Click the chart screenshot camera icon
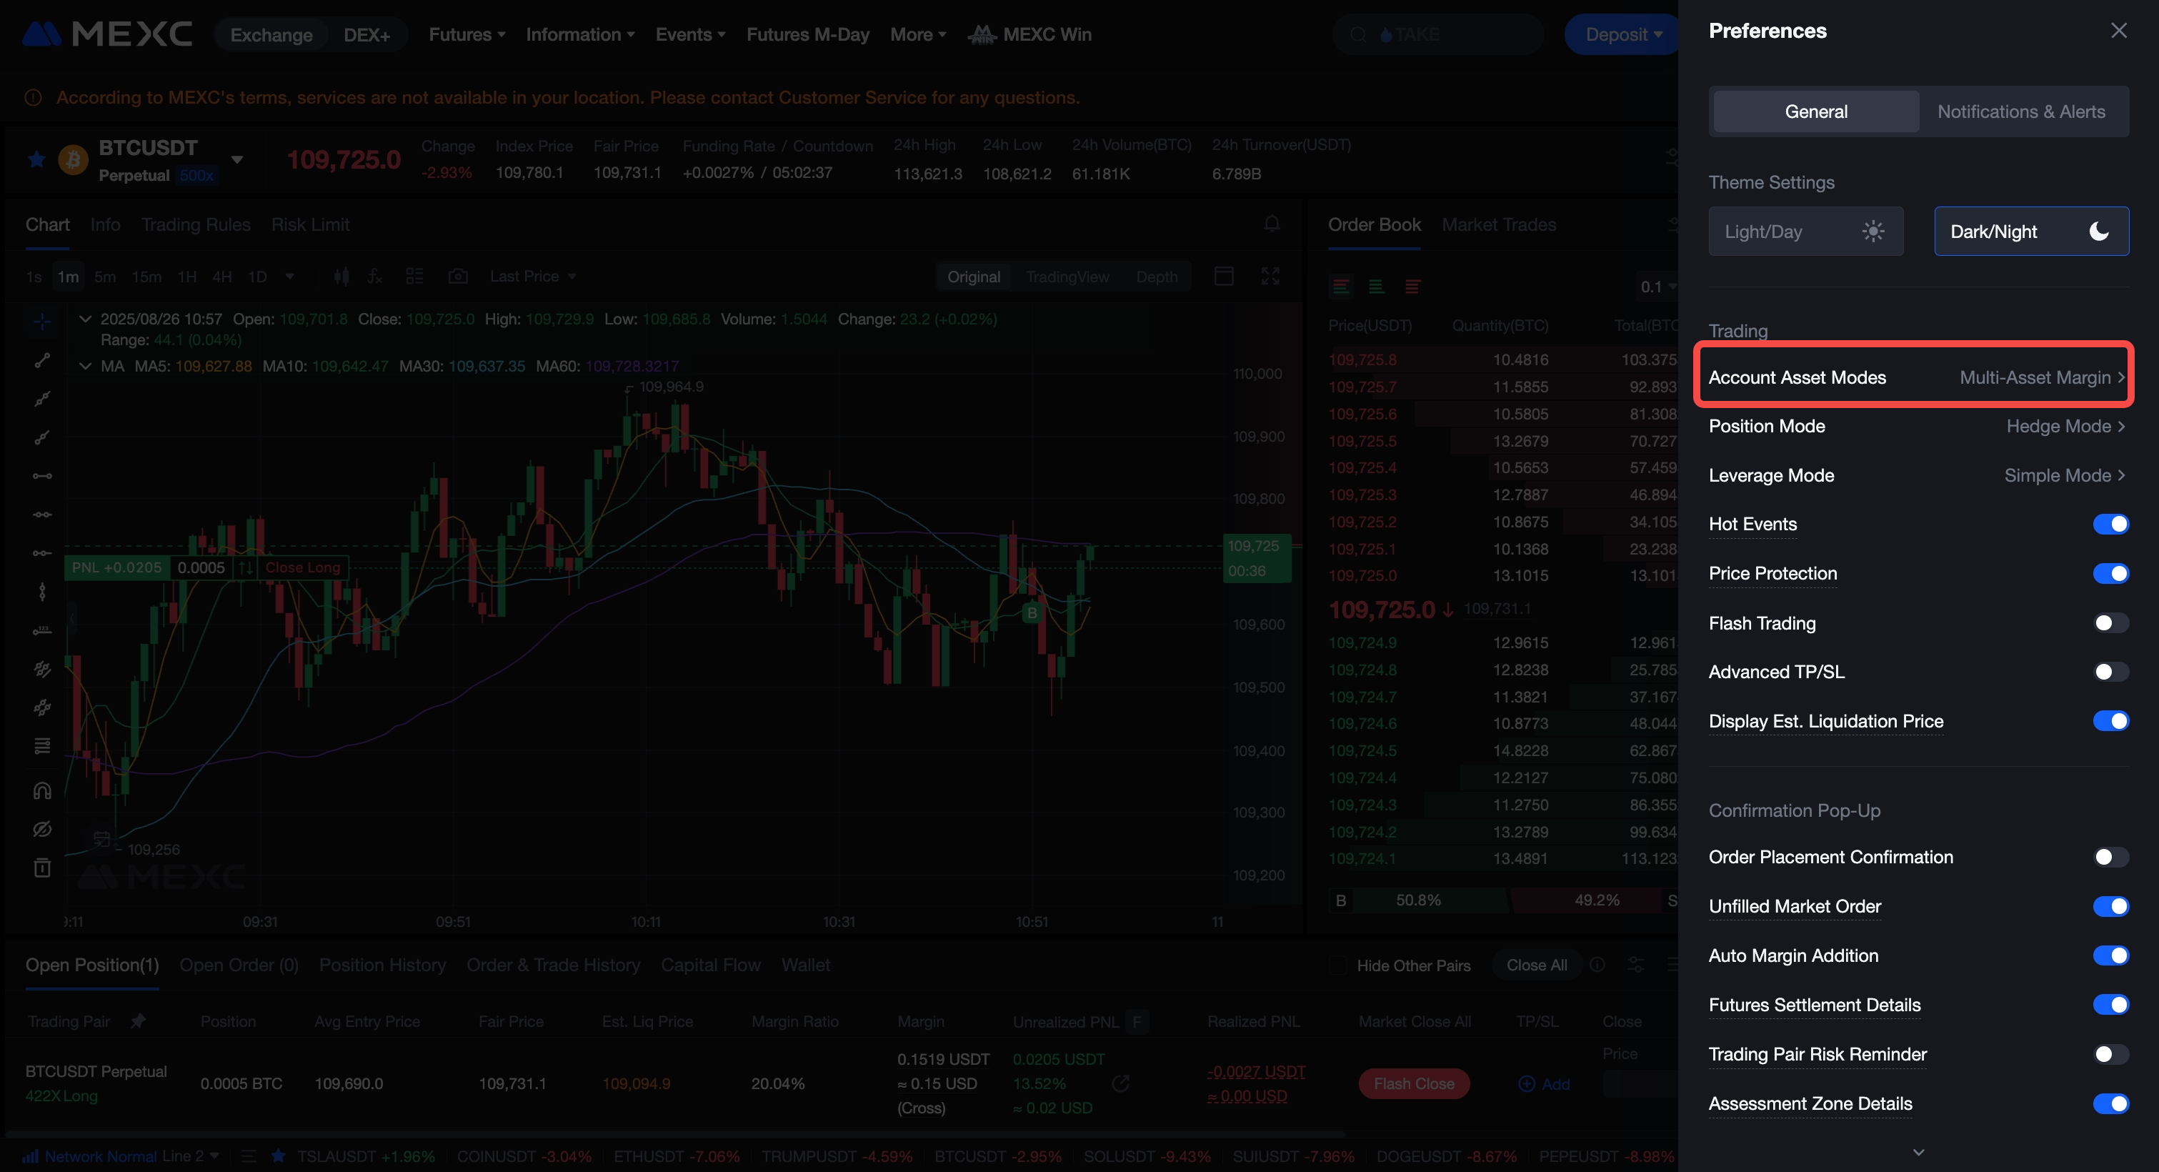Screen dimensions: 2159x1172 [x=458, y=277]
